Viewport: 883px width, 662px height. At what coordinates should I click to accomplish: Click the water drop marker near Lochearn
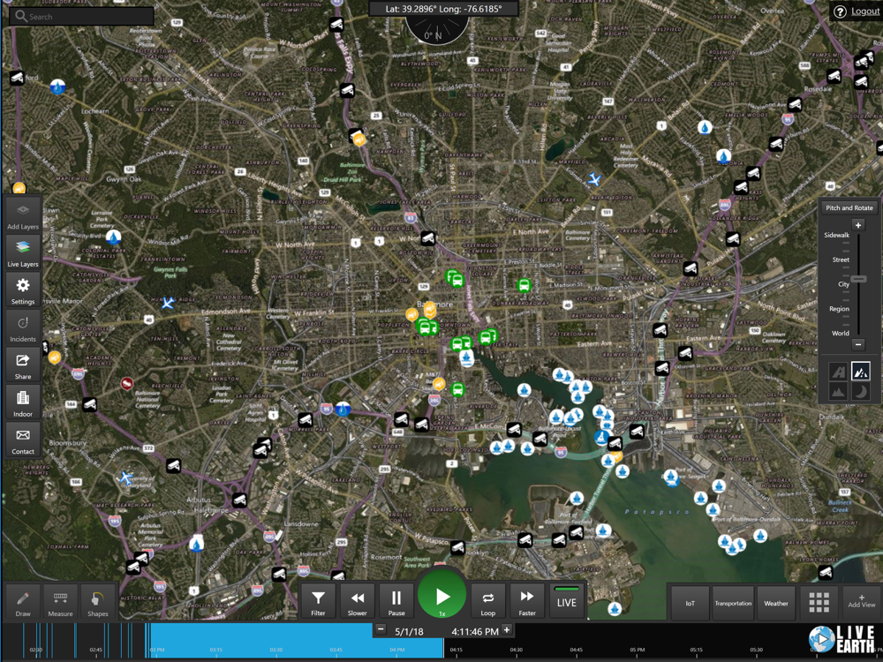57,87
